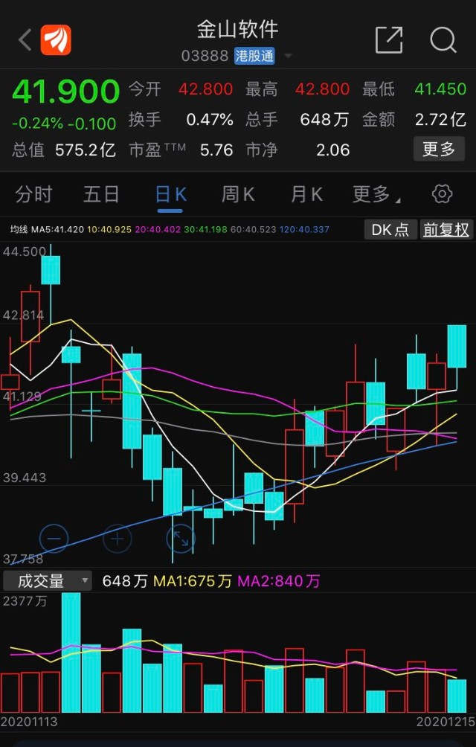Tap the 20201215 end date label
476x747 pixels.
click(x=446, y=722)
